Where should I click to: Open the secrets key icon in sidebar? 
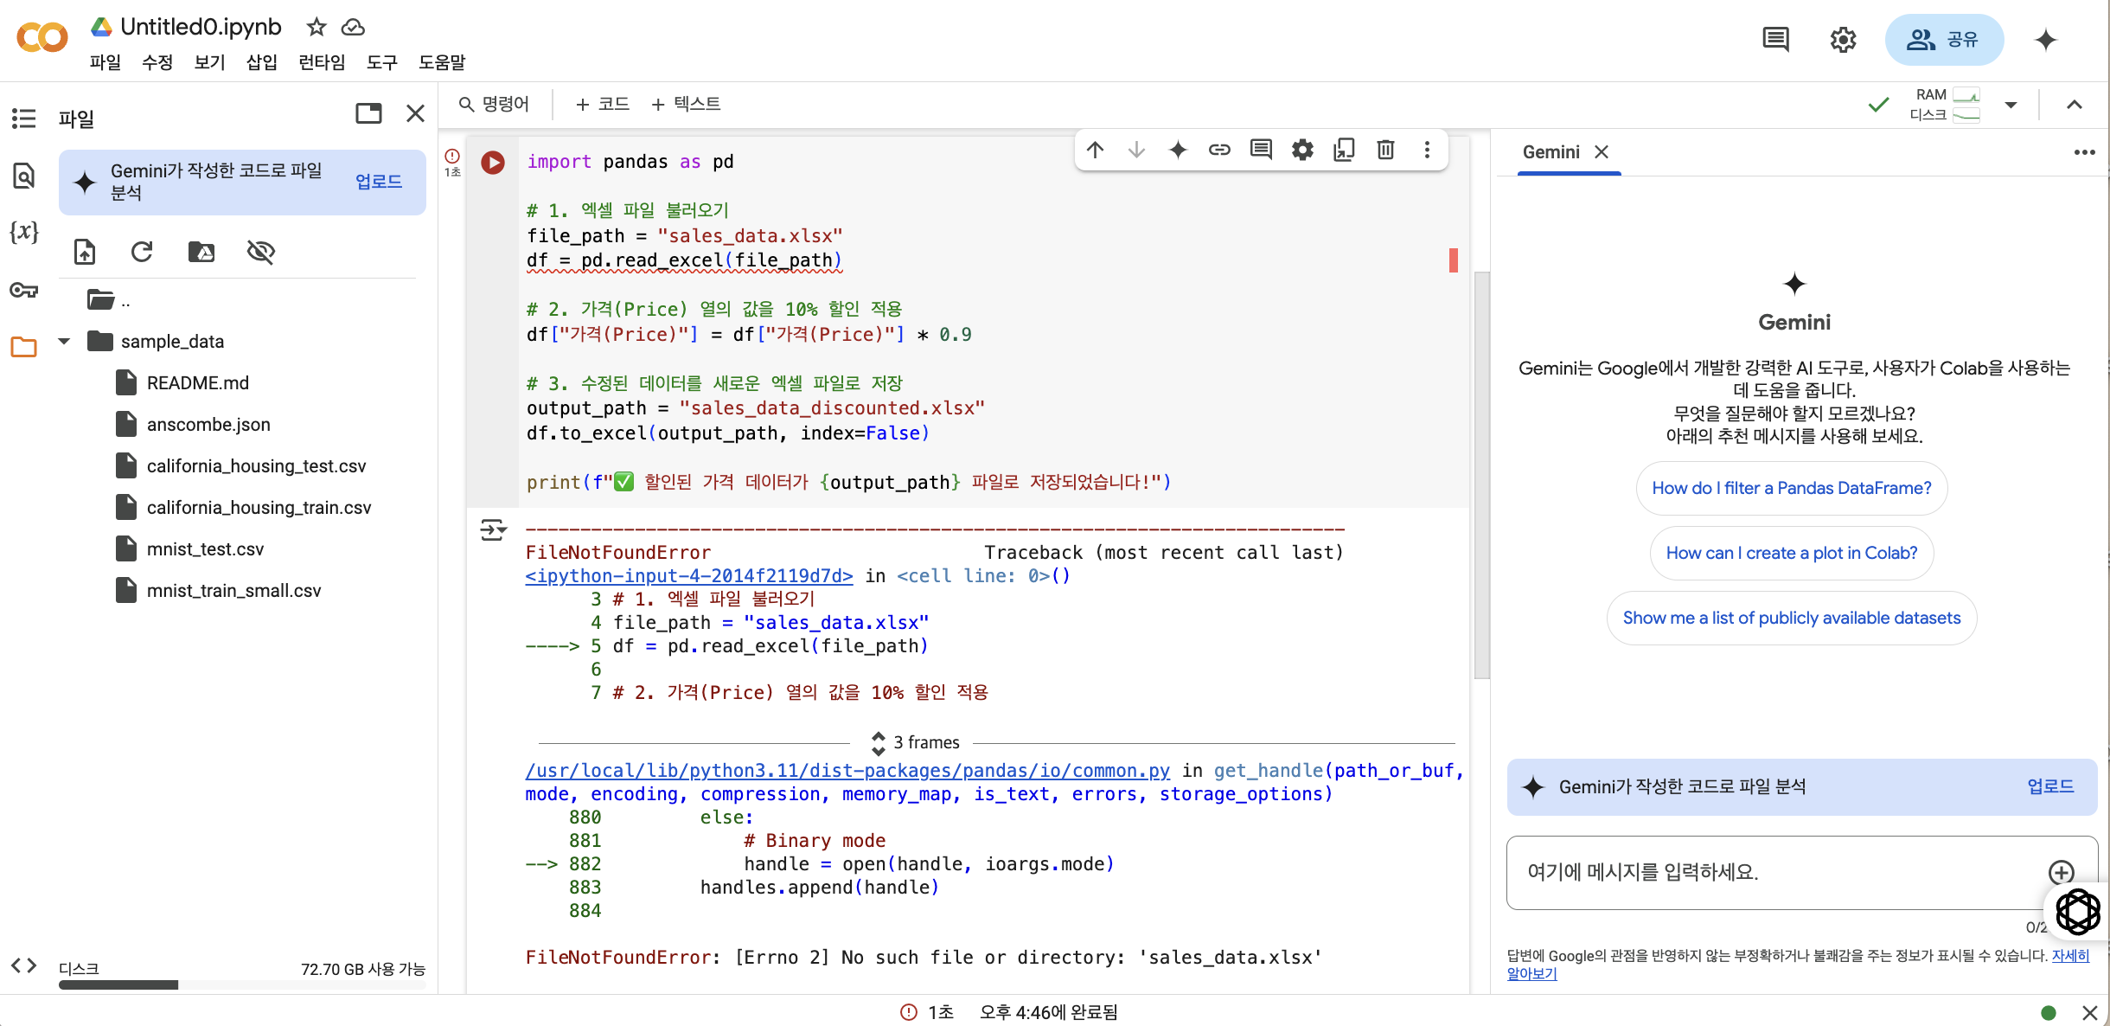(23, 290)
